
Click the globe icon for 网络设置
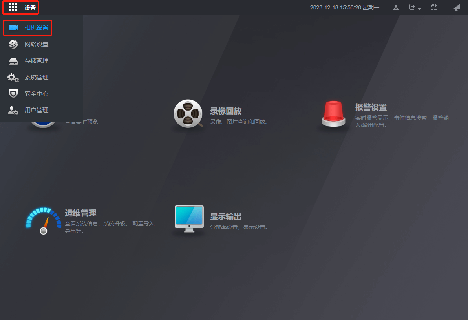coord(13,44)
